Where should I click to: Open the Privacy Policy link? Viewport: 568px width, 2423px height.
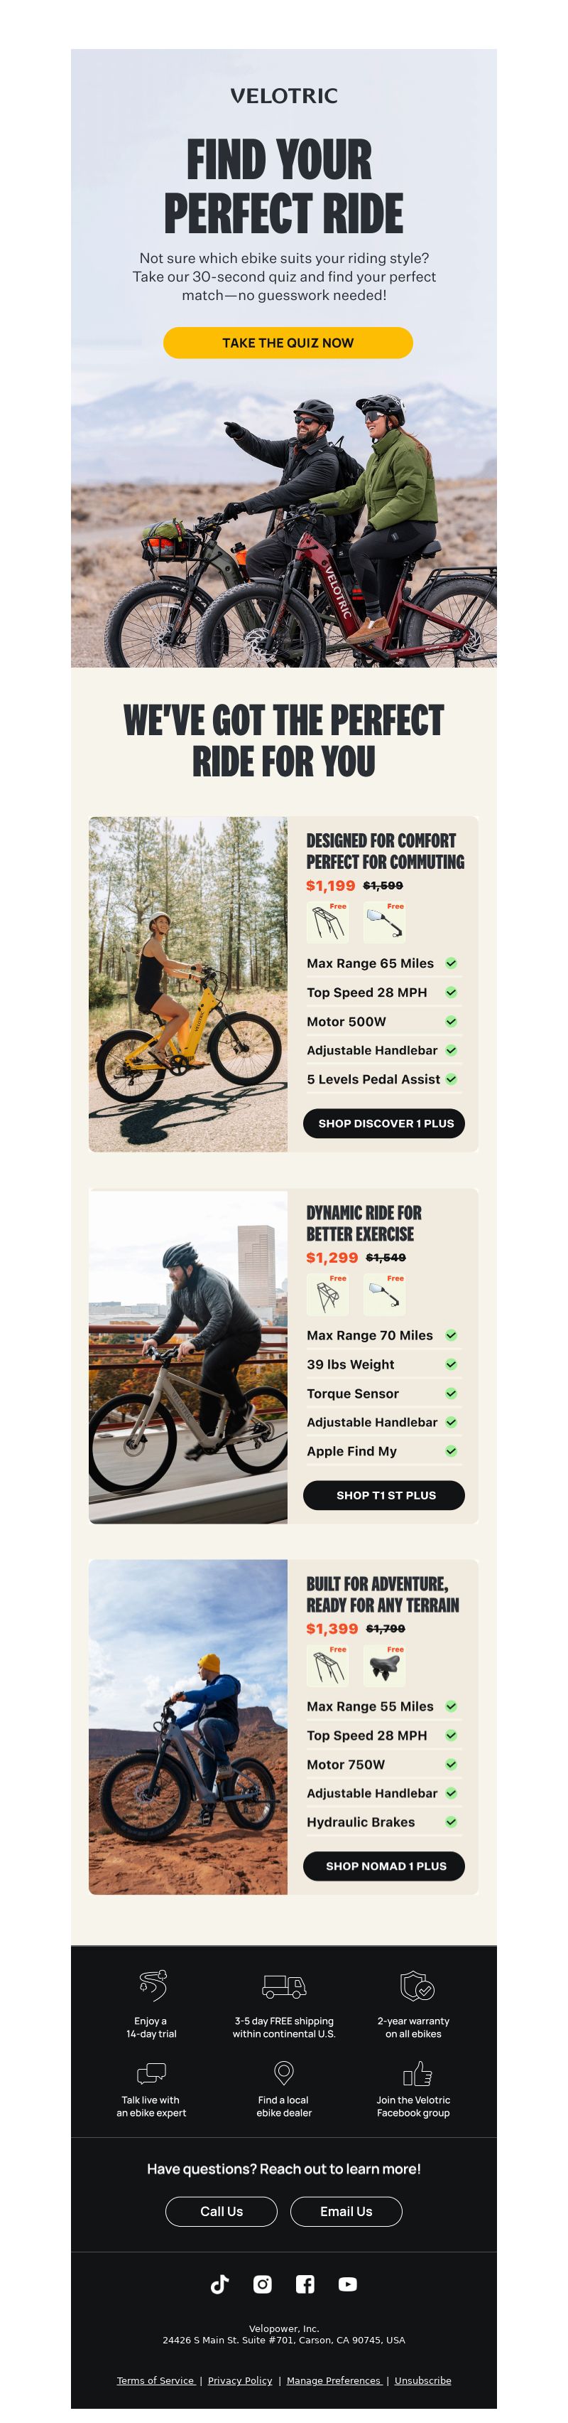pyautogui.click(x=239, y=2380)
